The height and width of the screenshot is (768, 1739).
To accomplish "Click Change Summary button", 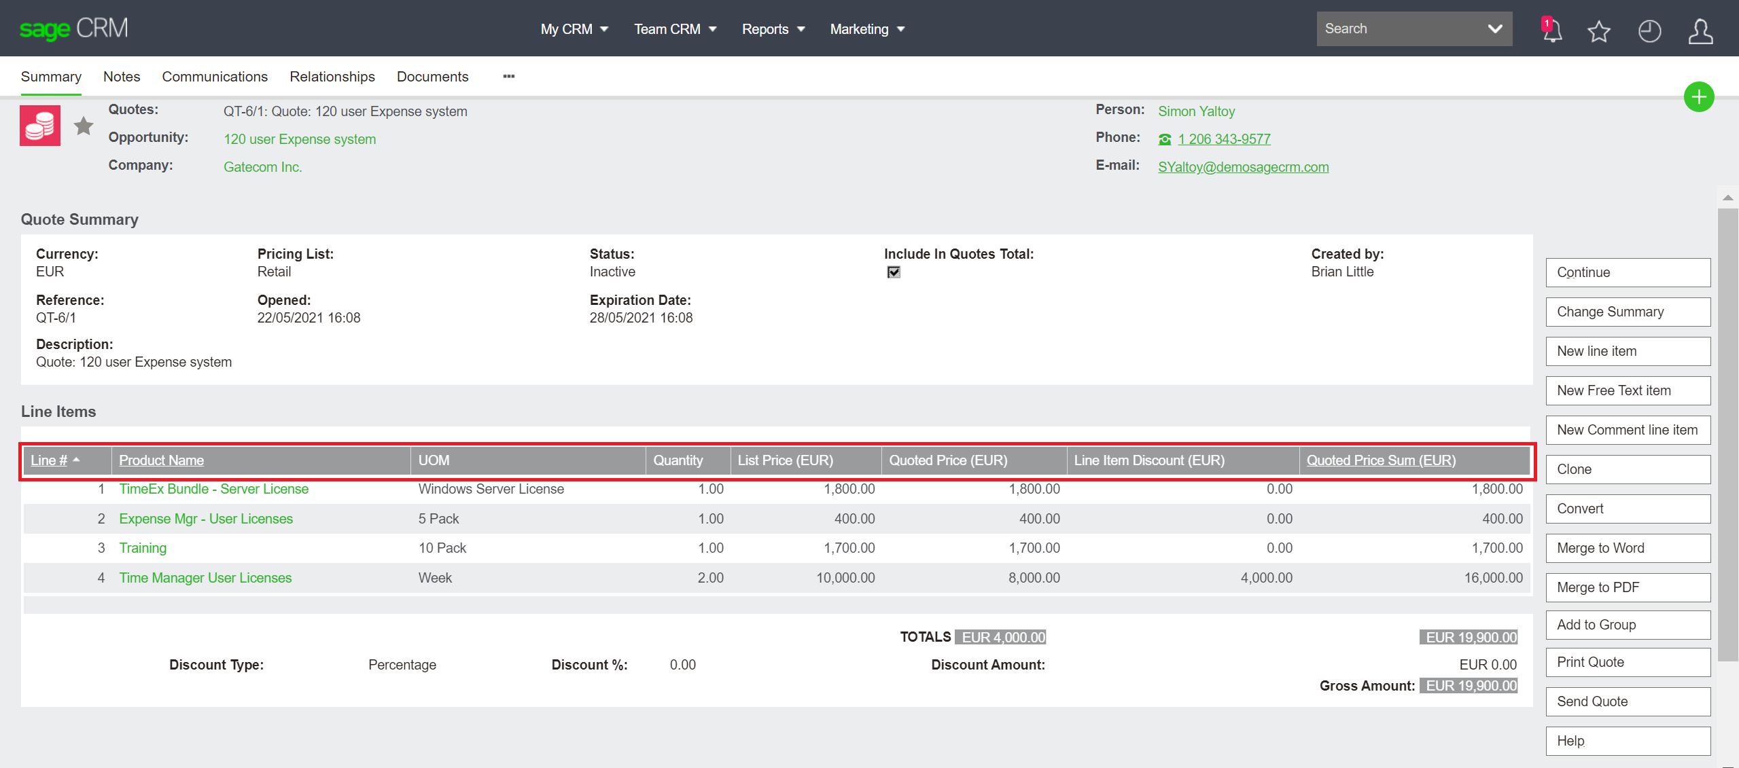I will click(x=1628, y=312).
